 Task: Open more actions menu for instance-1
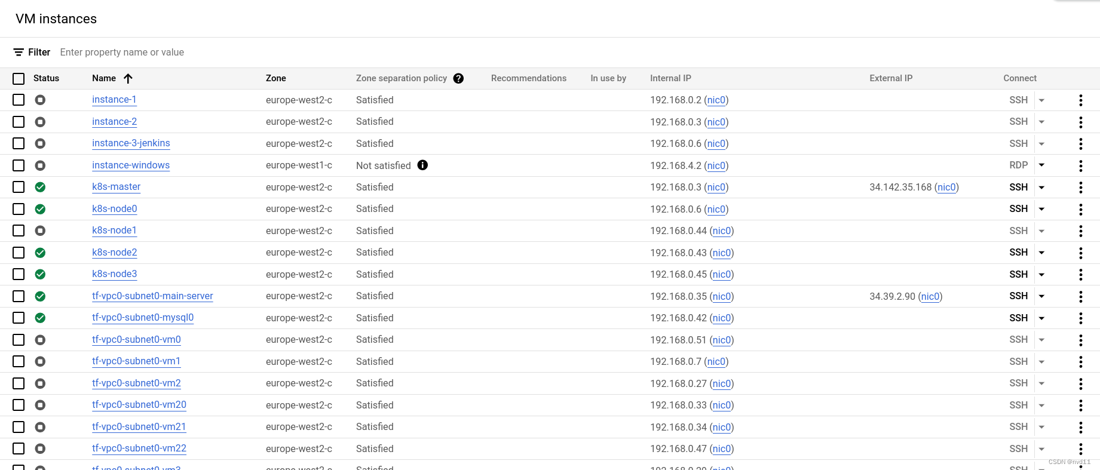pos(1080,100)
